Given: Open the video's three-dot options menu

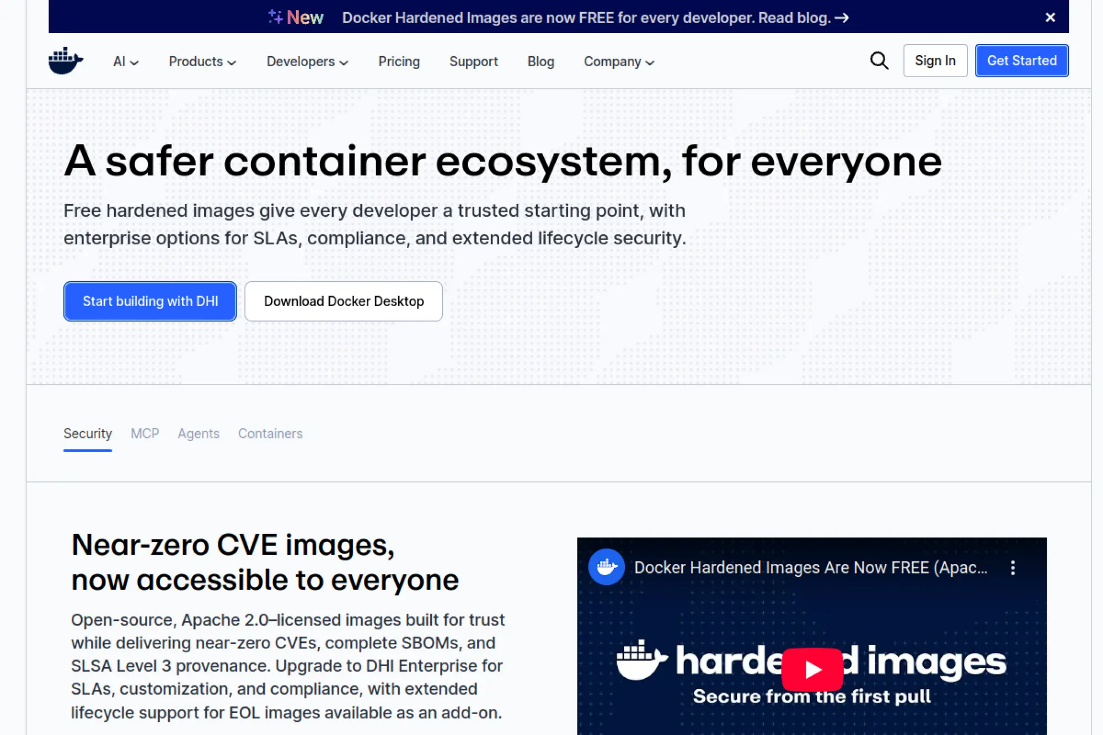Looking at the screenshot, I should coord(1013,568).
